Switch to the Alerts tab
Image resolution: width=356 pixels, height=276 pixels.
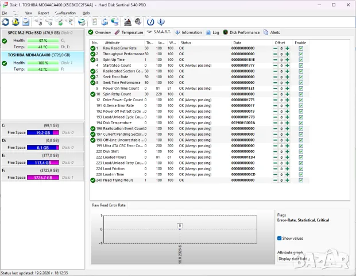pyautogui.click(x=272, y=33)
